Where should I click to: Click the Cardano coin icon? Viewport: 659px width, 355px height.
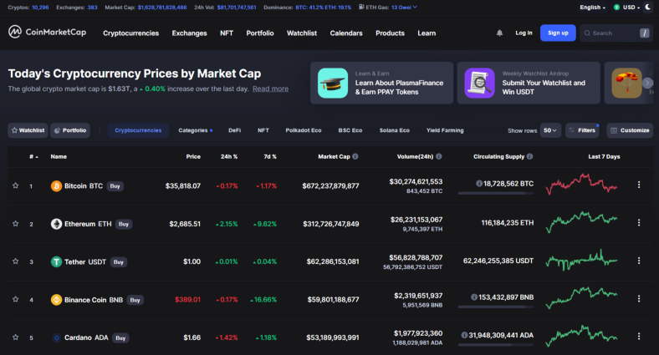[56, 337]
